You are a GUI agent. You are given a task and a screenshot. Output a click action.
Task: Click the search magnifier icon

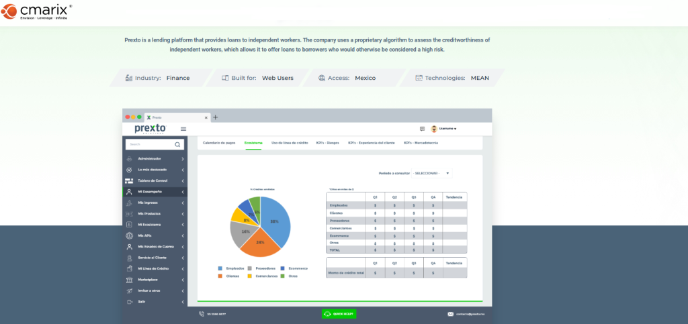pyautogui.click(x=177, y=144)
